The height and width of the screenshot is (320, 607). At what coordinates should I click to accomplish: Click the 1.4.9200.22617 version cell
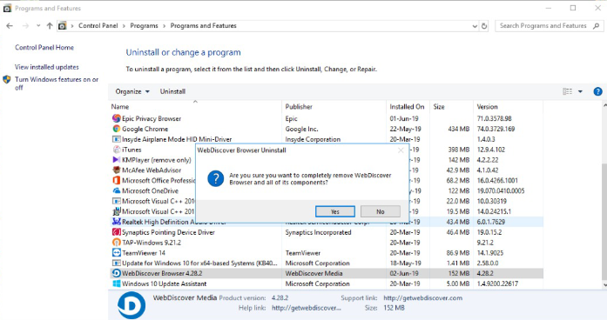click(x=497, y=283)
